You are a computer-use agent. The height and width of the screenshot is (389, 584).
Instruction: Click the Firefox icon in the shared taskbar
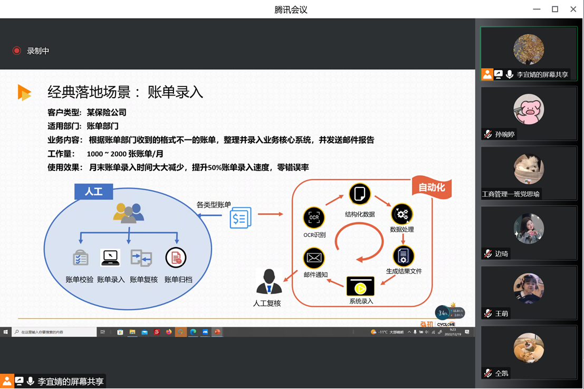pos(169,332)
